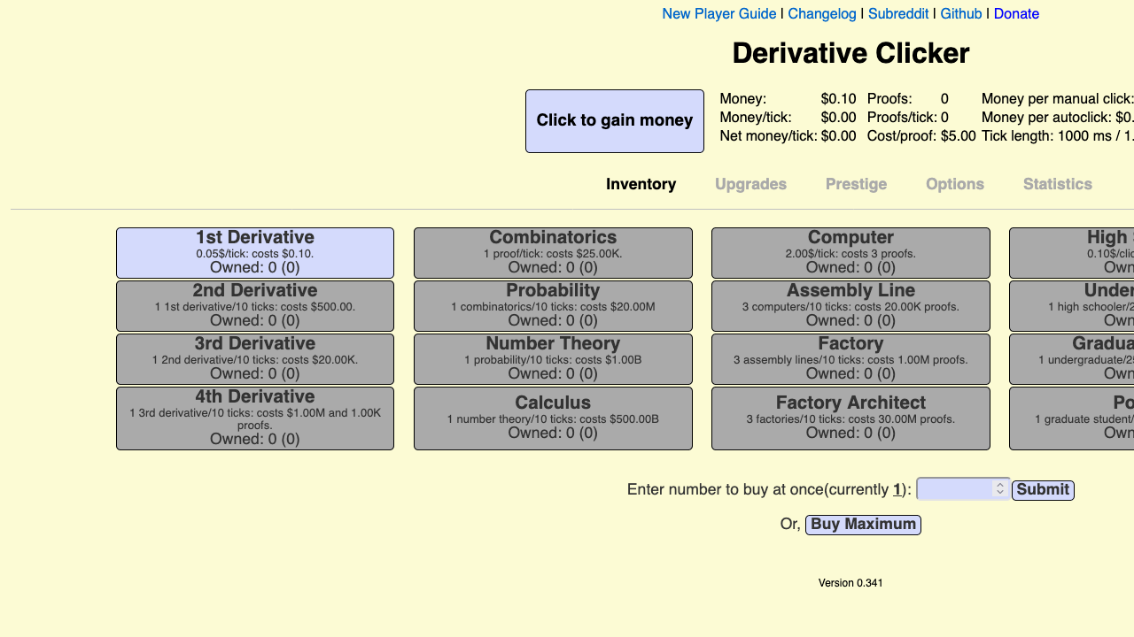Submit the number to buy
The image size is (1134, 637).
pyautogui.click(x=1043, y=489)
